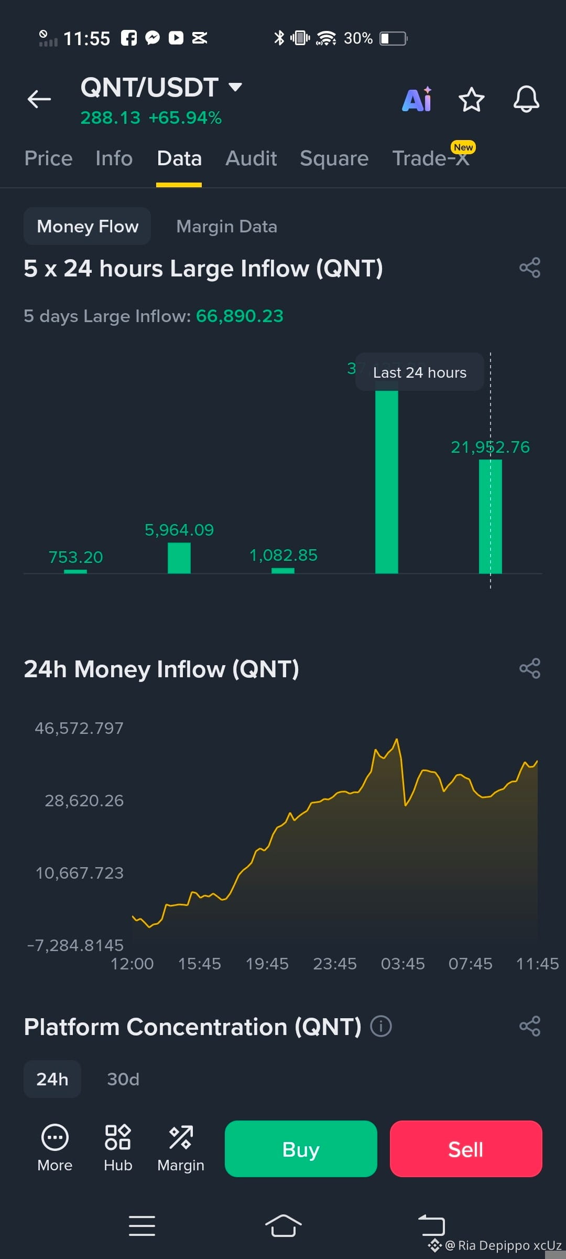Viewport: 566px width, 1259px height.
Task: Share the Platform Concentration section
Action: pyautogui.click(x=530, y=1026)
